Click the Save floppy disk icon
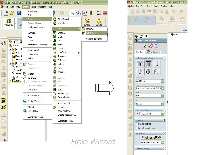The height and width of the screenshot is (155, 207). coord(18,13)
